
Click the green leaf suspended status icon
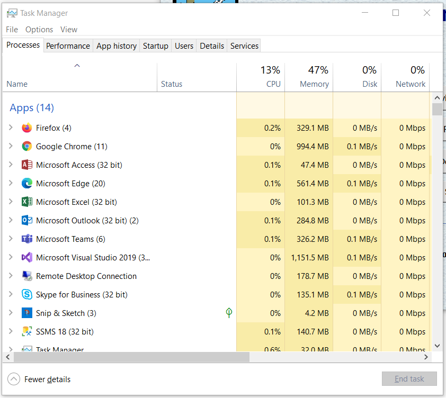coord(229,313)
